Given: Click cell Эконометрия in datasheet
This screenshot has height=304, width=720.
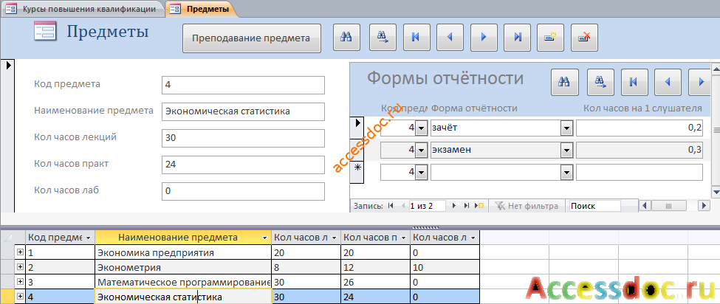Looking at the screenshot, I should tap(182, 267).
